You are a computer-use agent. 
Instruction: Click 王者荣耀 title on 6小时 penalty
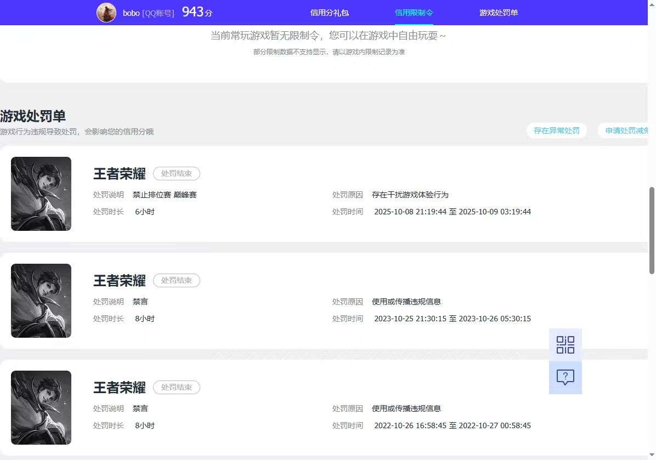(119, 174)
